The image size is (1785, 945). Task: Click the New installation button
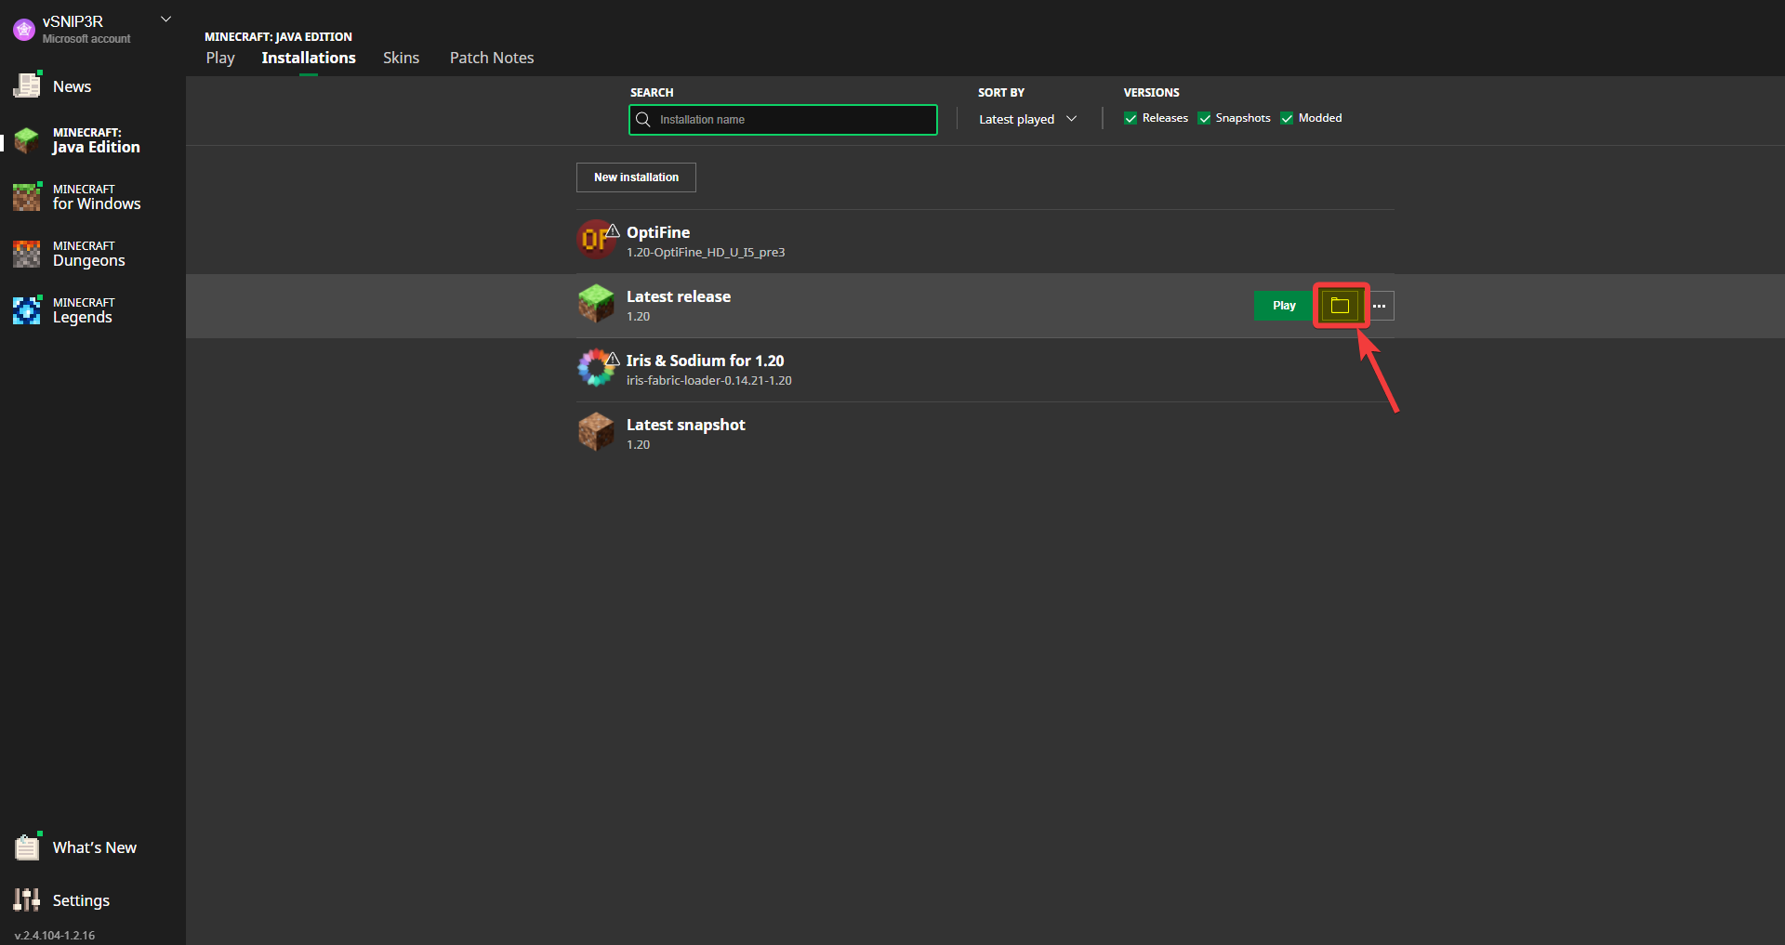click(x=636, y=177)
